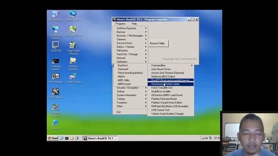This screenshot has height=156, width=278.
Task: Open Network Setup desktop icon
Action: 73,16
